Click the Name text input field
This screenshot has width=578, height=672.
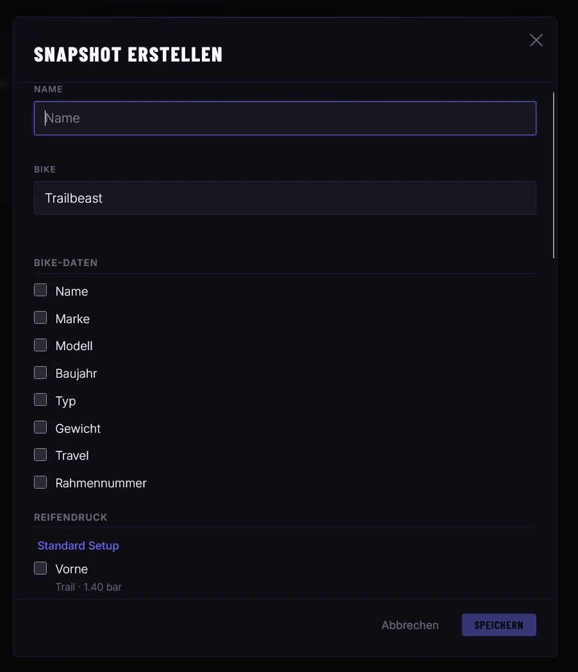point(285,118)
